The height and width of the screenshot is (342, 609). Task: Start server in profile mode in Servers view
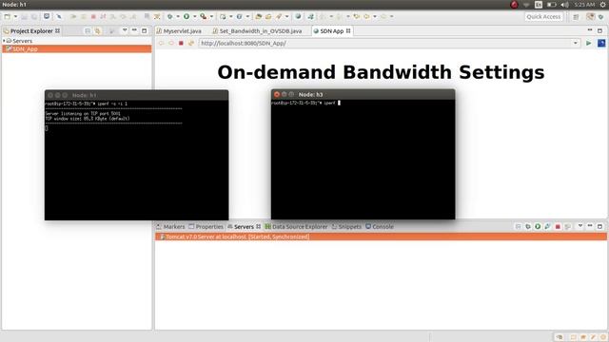(x=548, y=226)
